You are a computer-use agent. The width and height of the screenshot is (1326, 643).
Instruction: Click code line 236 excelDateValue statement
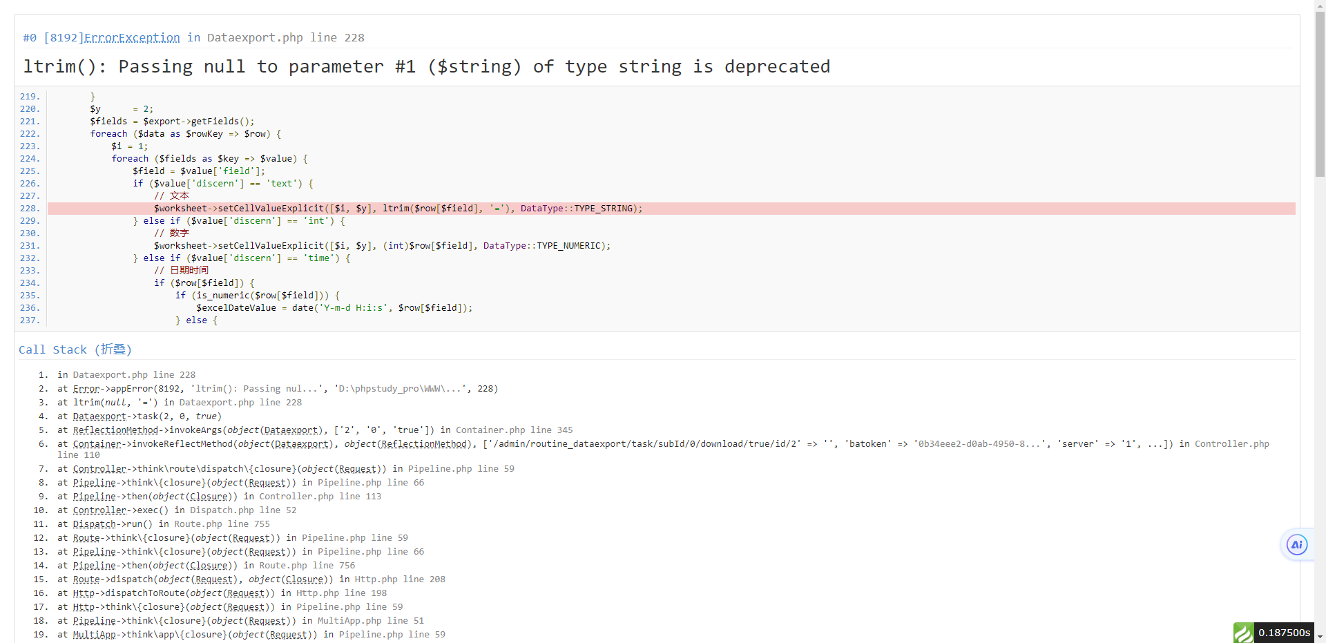[334, 308]
